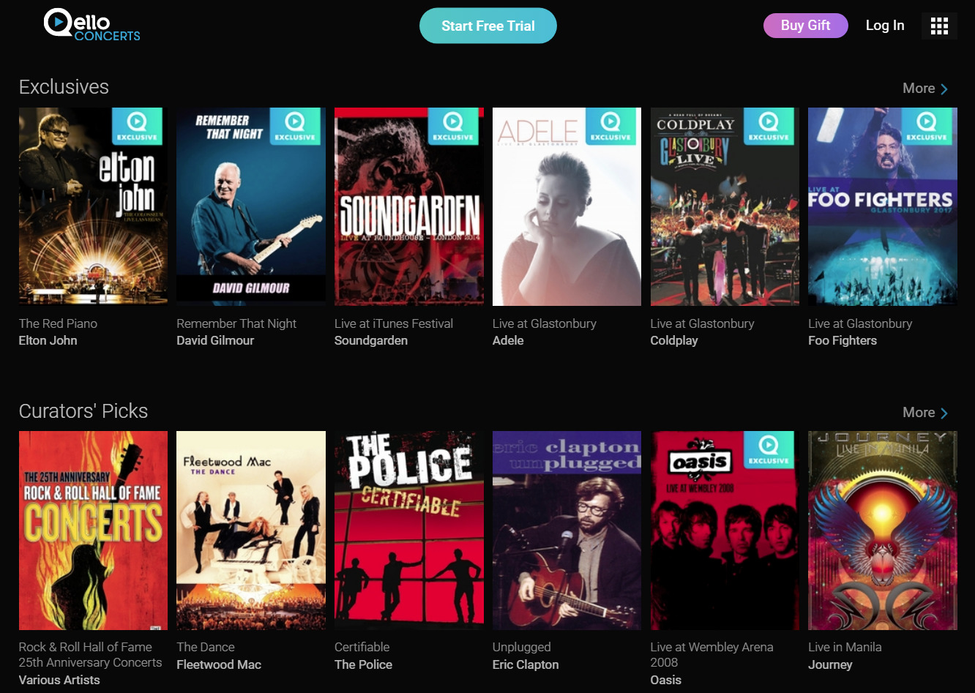Expand More for Curators' Picks row
The height and width of the screenshot is (693, 975).
[x=924, y=413]
